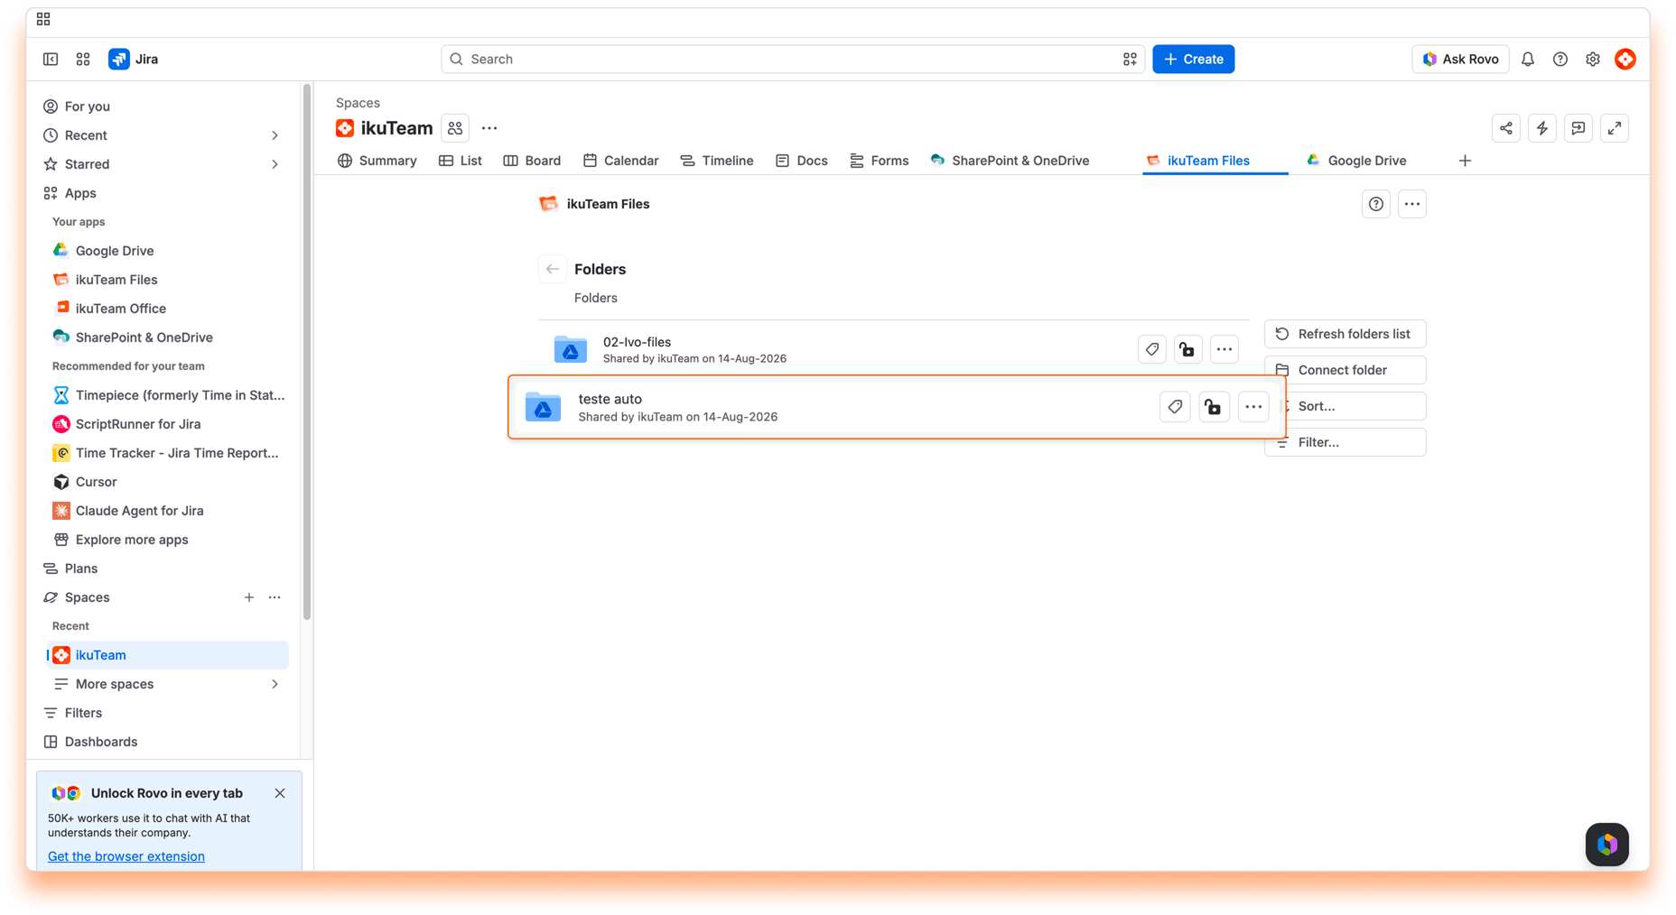The height and width of the screenshot is (915, 1676).
Task: Open more actions for teste auto folder
Action: (x=1253, y=407)
